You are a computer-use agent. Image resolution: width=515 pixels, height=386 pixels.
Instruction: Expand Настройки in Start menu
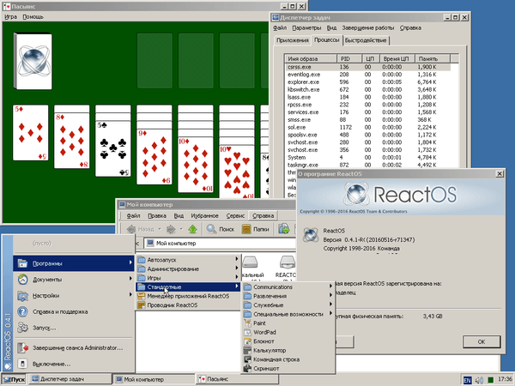(x=74, y=296)
